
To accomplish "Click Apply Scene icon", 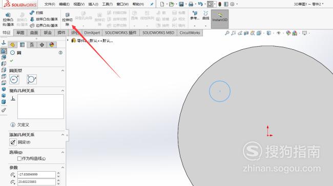I will click(295, 33).
